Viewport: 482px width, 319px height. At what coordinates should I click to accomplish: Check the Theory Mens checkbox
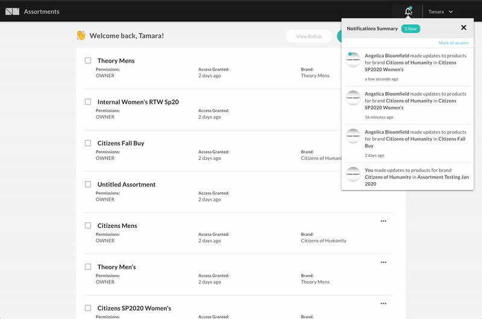click(x=88, y=60)
